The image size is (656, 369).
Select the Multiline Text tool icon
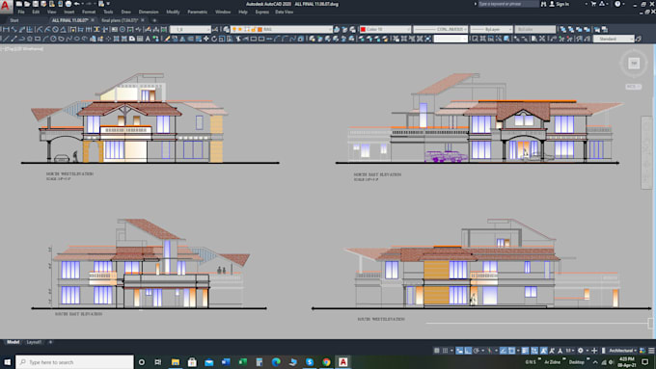pos(148,39)
